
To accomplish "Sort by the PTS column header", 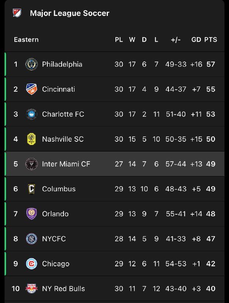I will [x=210, y=39].
